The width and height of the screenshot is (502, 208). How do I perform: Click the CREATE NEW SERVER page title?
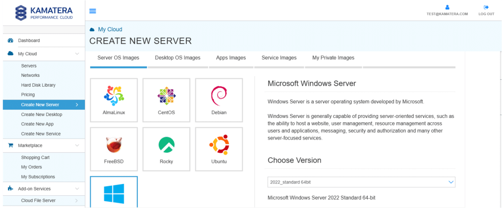[x=141, y=41]
